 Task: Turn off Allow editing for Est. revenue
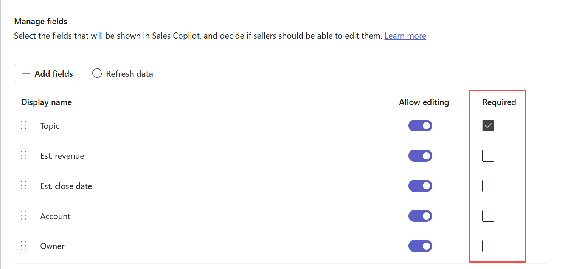pyautogui.click(x=420, y=156)
